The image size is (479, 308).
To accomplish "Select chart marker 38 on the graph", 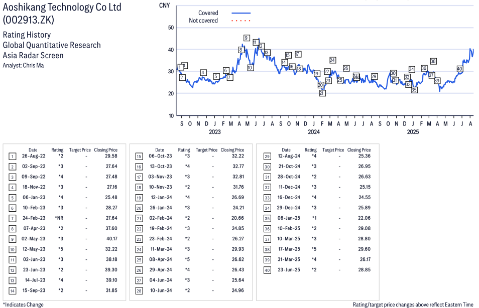I will 433,61.
